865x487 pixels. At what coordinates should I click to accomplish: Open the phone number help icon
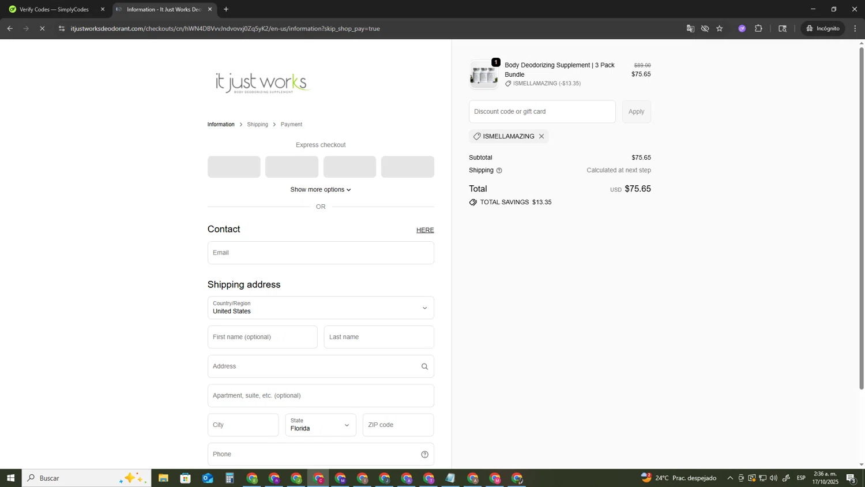tap(425, 455)
